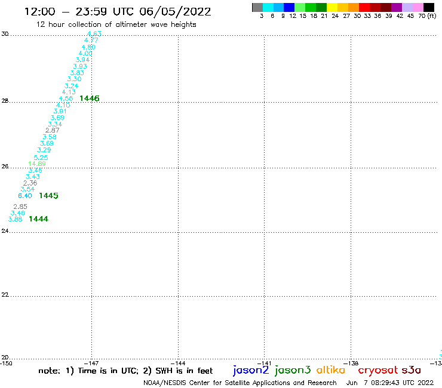The width and height of the screenshot is (442, 388).
Task: Click the latitude 26 axis label
Action: (x=5, y=167)
